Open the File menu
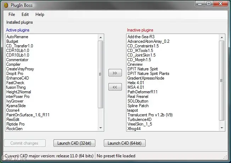The width and height of the screenshot is (231, 163). pyautogui.click(x=12, y=14)
